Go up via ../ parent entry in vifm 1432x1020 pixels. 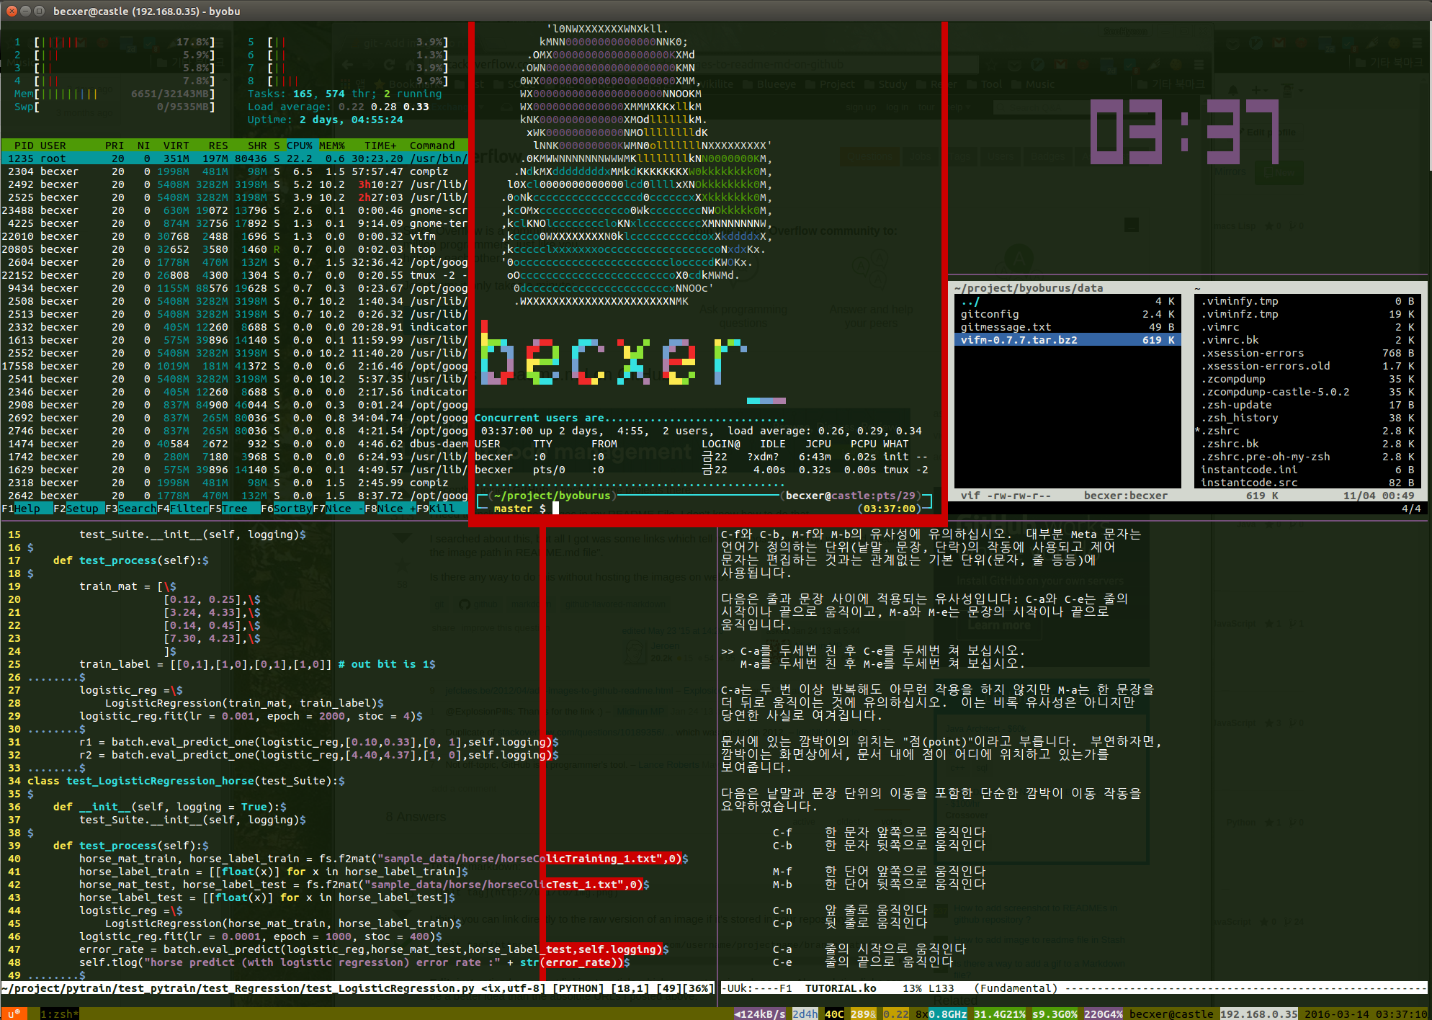(970, 301)
